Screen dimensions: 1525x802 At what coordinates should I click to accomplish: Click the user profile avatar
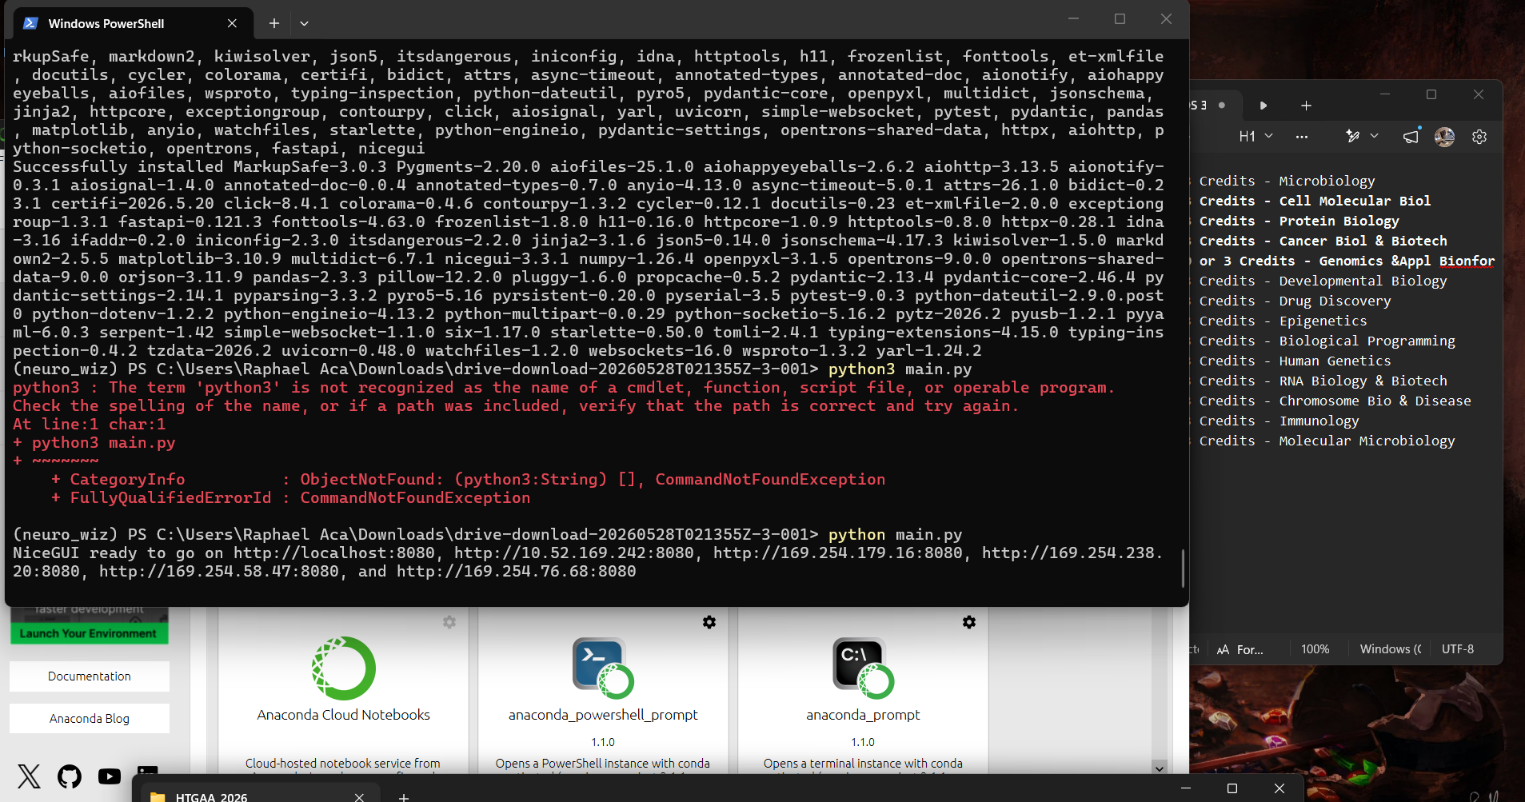pyautogui.click(x=1444, y=137)
